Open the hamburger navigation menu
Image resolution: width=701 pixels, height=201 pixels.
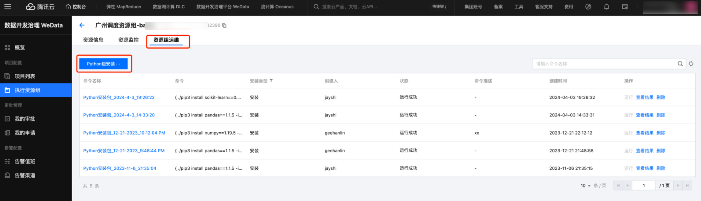[x=8, y=6]
